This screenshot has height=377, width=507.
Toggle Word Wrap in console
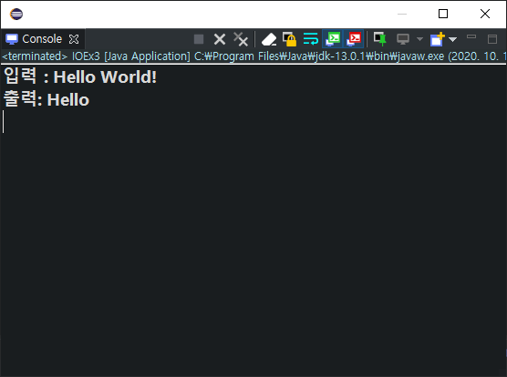click(x=311, y=39)
